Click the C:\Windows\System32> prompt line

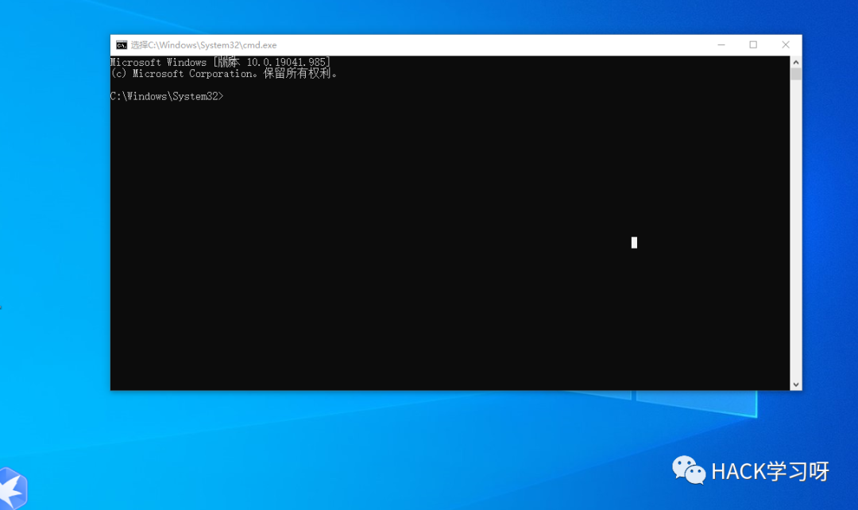[x=167, y=96]
